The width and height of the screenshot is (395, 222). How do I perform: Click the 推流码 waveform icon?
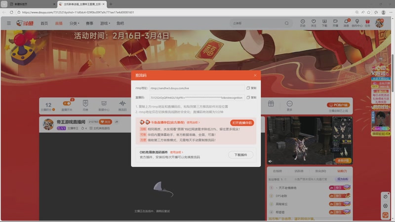pyautogui.click(x=122, y=106)
